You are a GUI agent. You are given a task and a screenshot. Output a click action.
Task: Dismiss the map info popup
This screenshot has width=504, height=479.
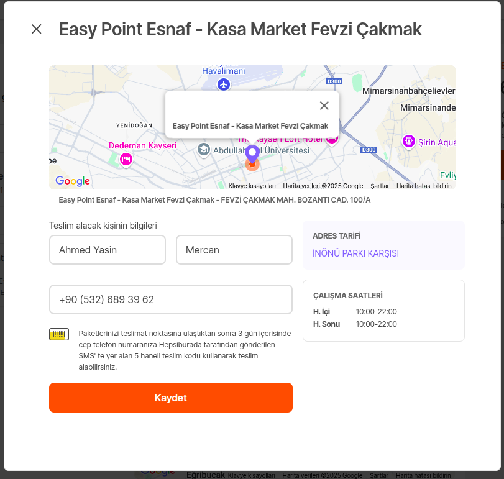point(324,106)
